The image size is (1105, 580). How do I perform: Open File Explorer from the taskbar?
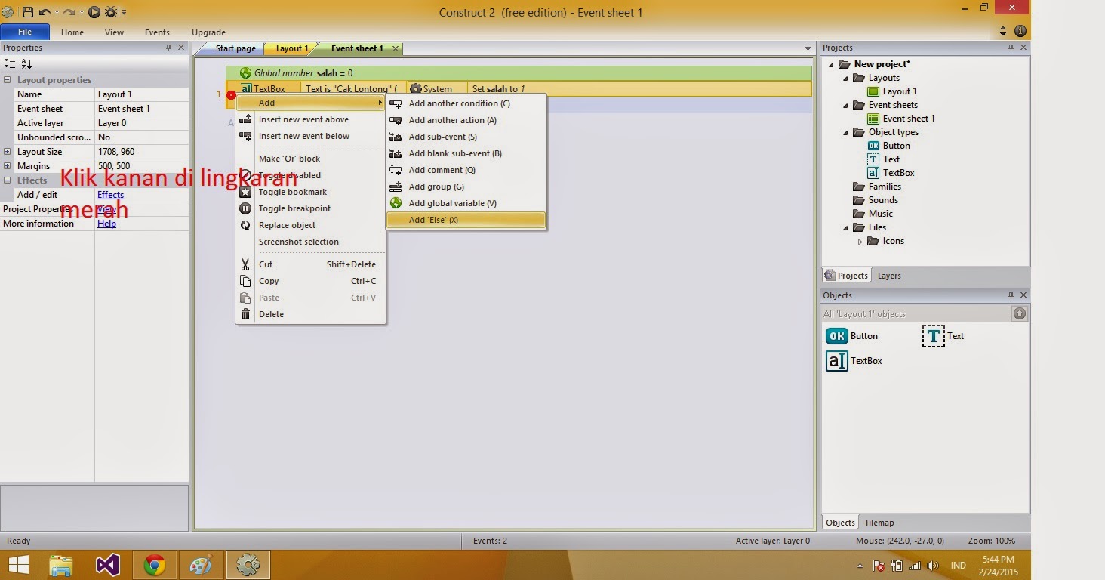pyautogui.click(x=61, y=565)
